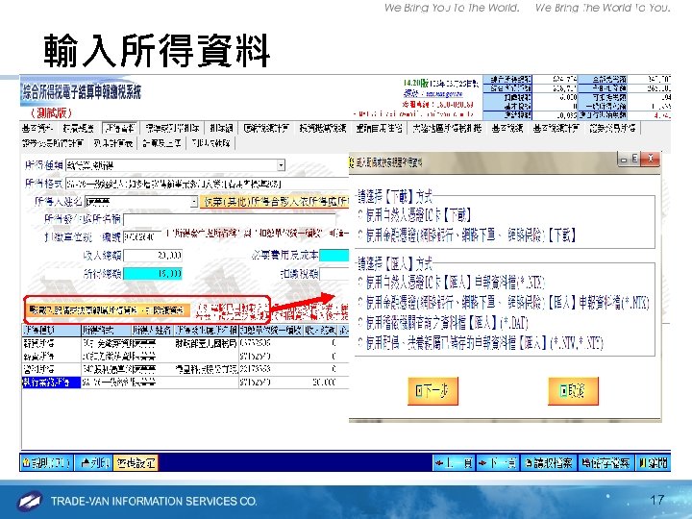Click the 20,000 value in last row

(x=324, y=383)
